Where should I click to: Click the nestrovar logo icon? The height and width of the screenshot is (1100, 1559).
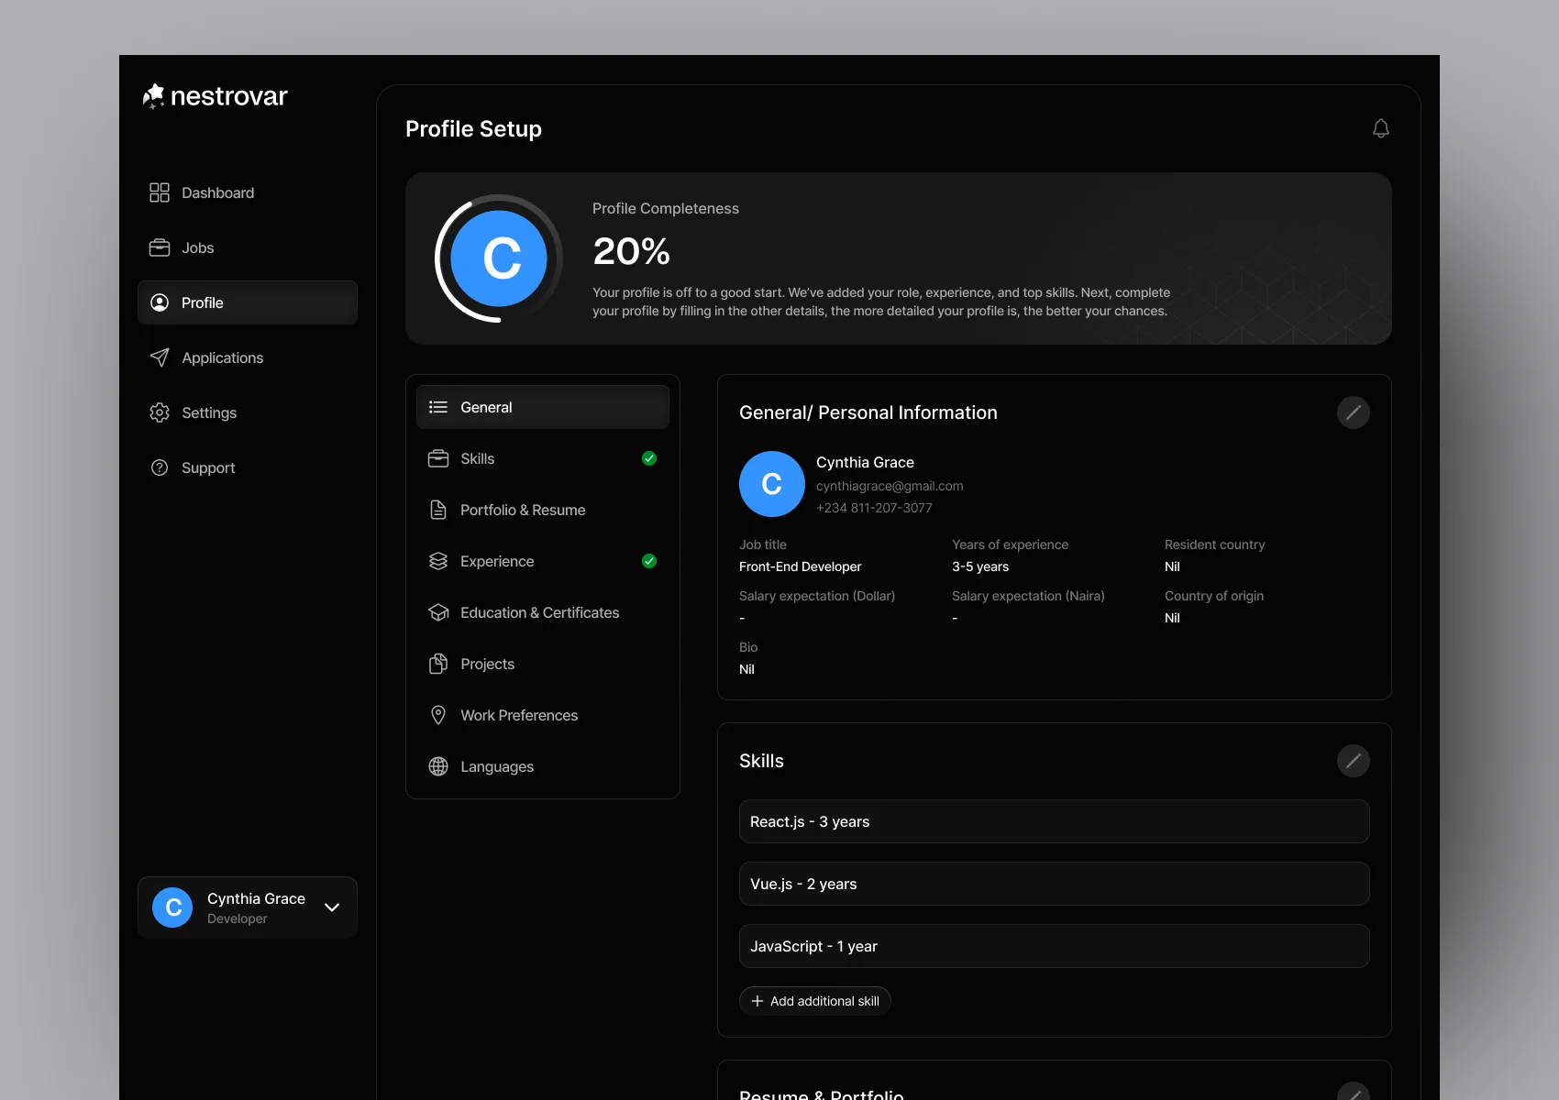point(154,96)
